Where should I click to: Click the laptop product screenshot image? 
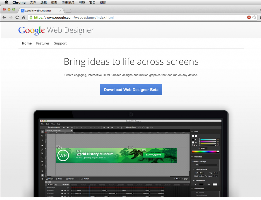click(x=131, y=154)
